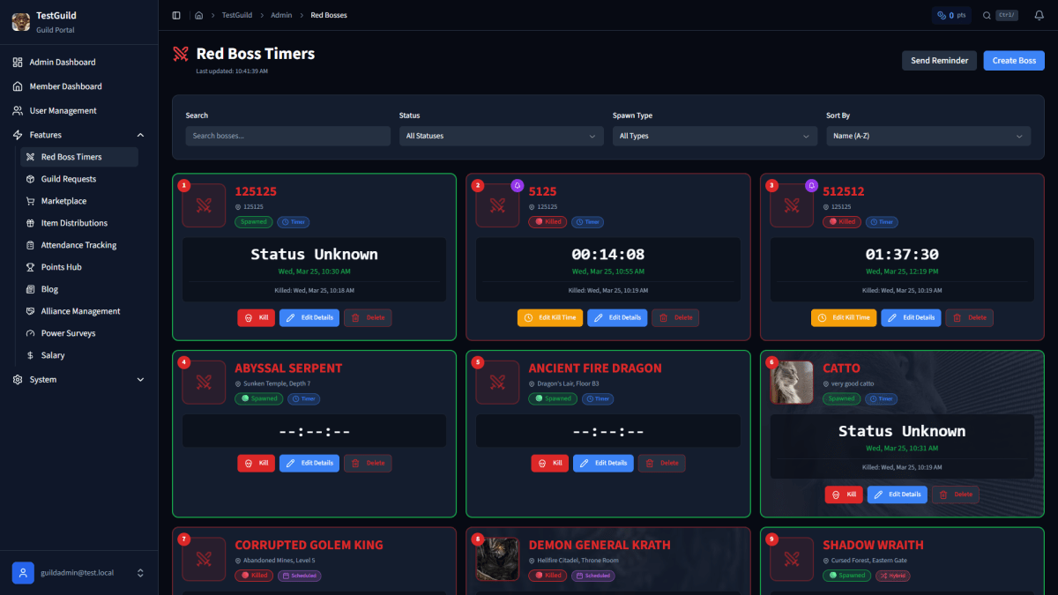This screenshot has height=595, width=1058.
Task: Open the guildadmin account switcher
Action: 79,573
